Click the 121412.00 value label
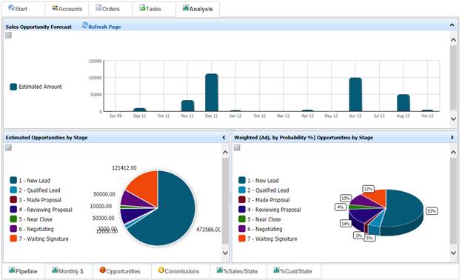 124,167
